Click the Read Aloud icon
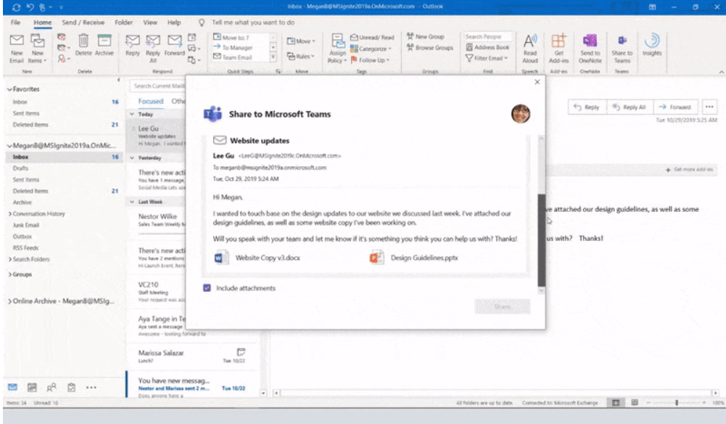This screenshot has height=424, width=726. click(x=530, y=41)
